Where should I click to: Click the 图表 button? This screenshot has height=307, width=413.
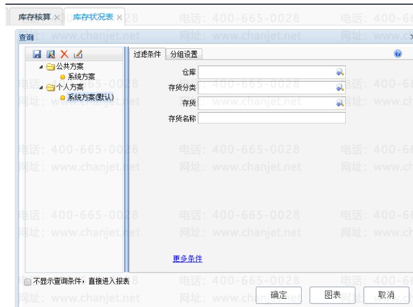(x=333, y=295)
